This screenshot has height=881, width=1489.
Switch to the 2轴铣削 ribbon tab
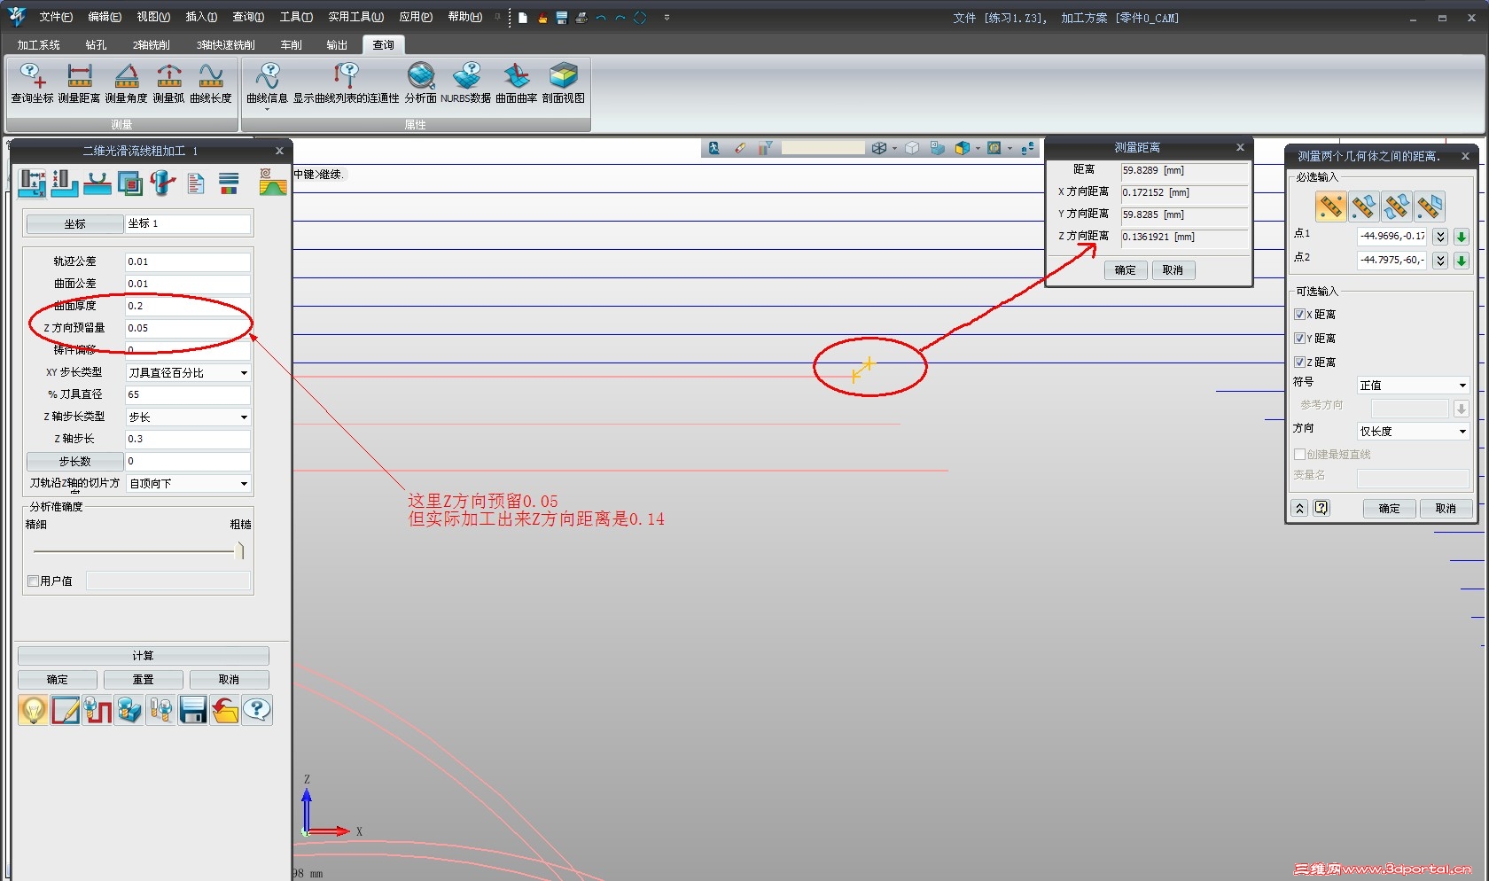coord(152,45)
